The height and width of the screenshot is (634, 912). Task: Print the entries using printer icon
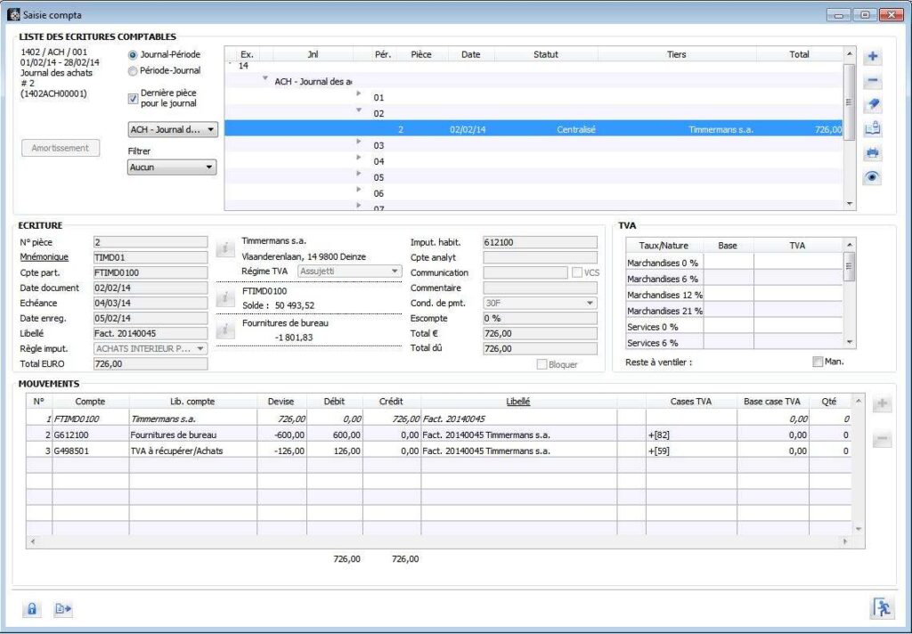coord(872,153)
